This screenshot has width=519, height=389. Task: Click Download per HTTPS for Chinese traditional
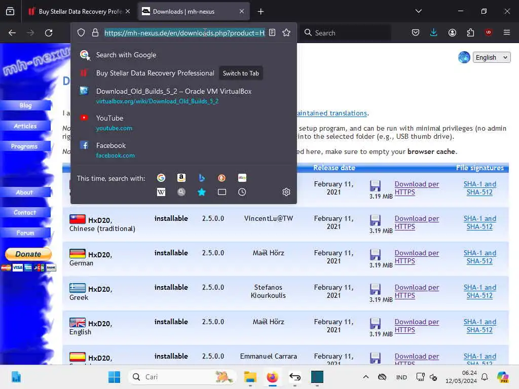click(417, 223)
